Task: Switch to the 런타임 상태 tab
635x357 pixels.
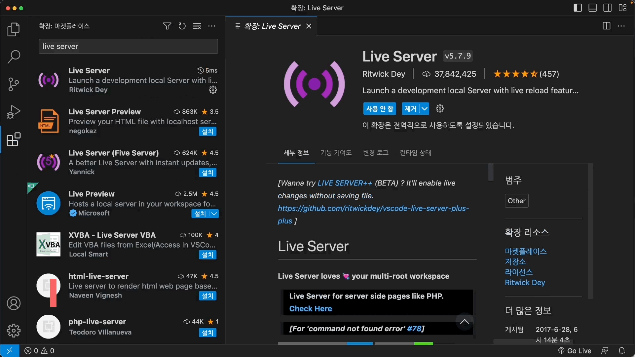Action: click(x=415, y=153)
